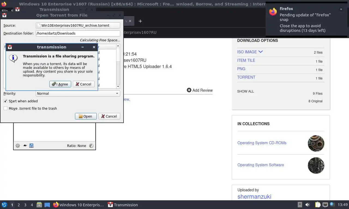Viewport: 349px width, 209px height.
Task: Click Ratio: None status text
Action: (77, 146)
